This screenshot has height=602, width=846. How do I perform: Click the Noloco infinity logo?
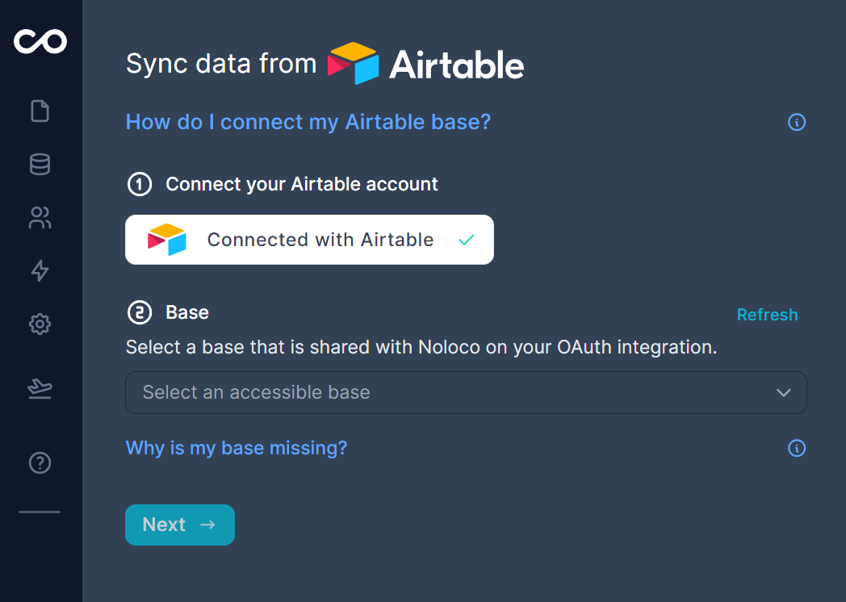[40, 41]
